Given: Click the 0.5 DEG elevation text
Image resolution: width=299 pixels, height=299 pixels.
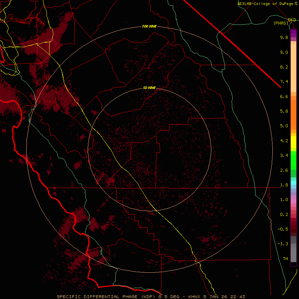Looking at the screenshot, I should pyautogui.click(x=169, y=297).
